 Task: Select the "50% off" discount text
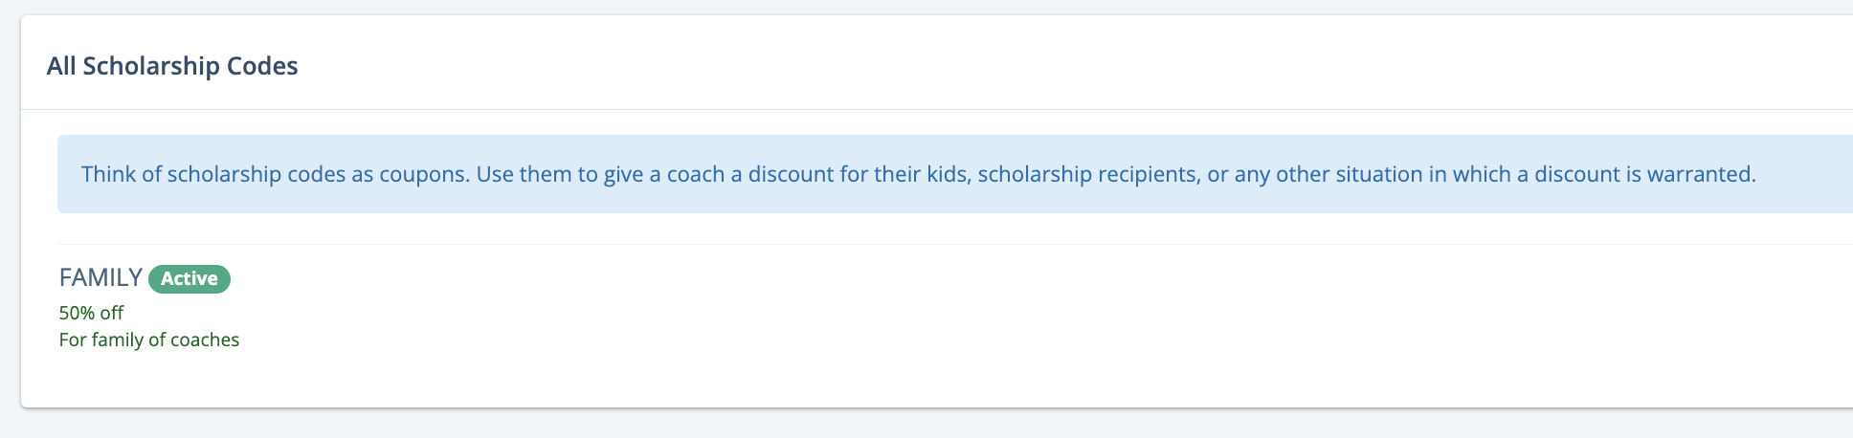click(x=91, y=313)
